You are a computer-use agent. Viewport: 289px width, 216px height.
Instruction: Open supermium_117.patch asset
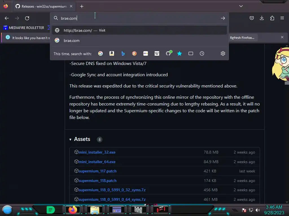coord(97,171)
